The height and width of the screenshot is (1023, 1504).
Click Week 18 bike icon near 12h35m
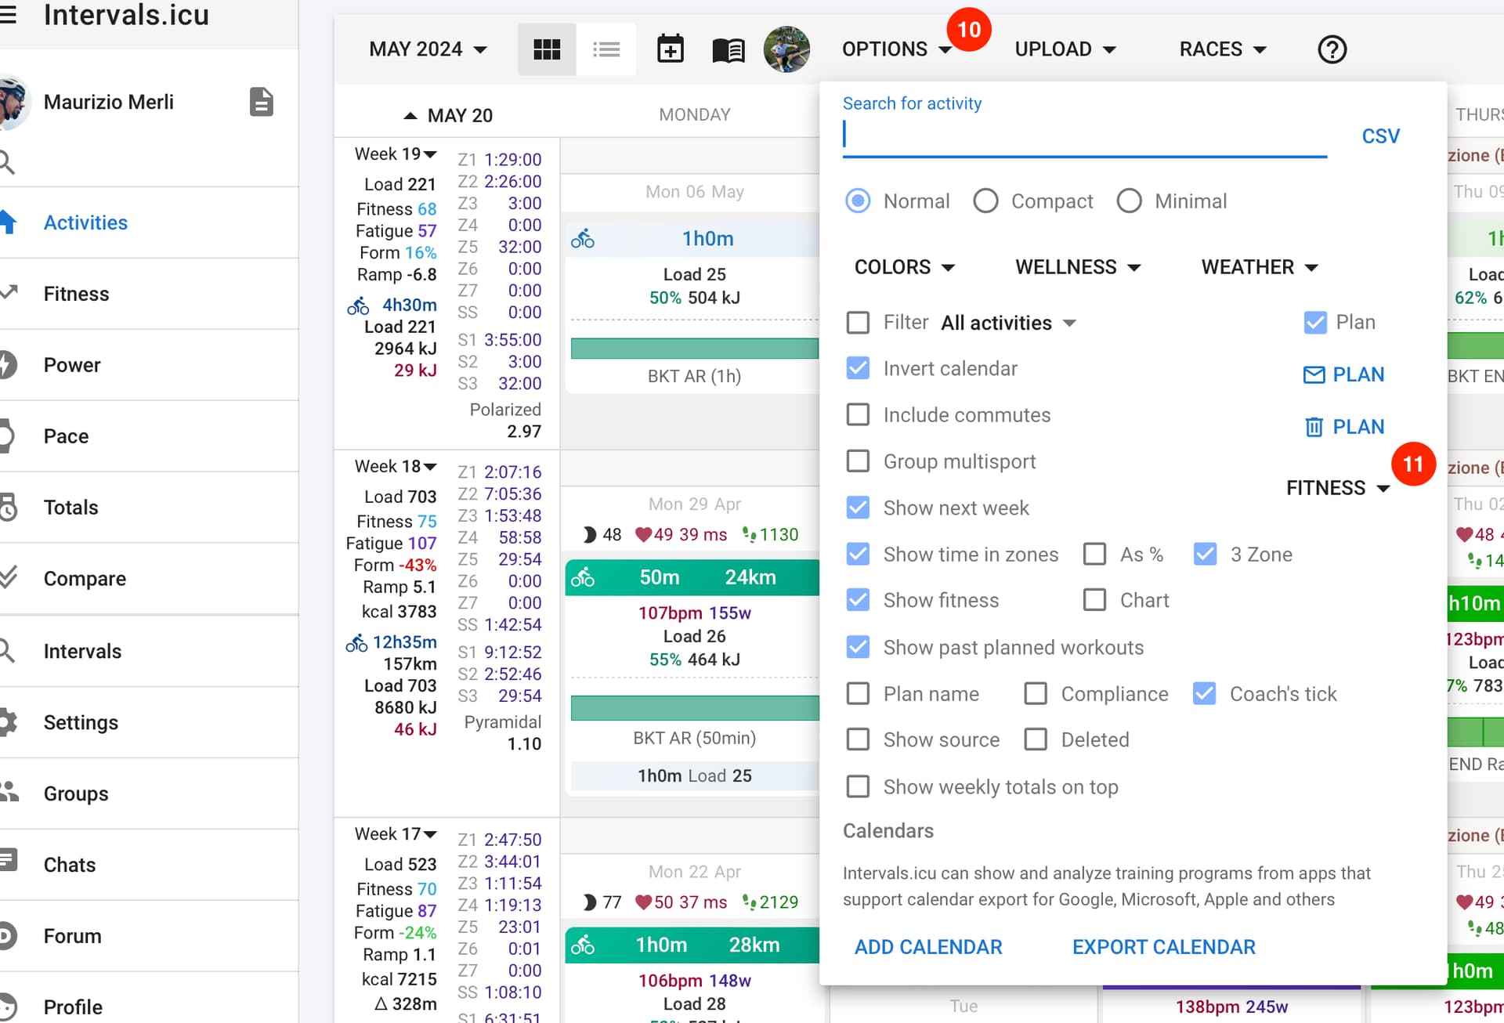coord(356,643)
